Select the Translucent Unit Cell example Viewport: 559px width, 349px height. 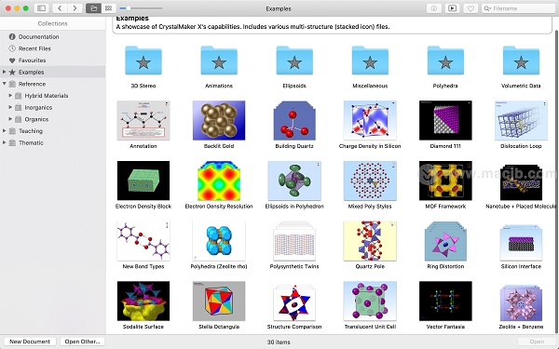370,301
